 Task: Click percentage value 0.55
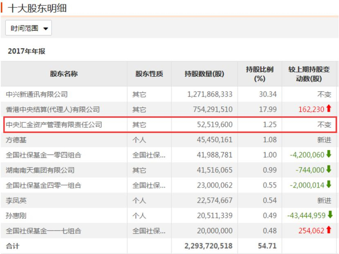pyautogui.click(x=270, y=185)
